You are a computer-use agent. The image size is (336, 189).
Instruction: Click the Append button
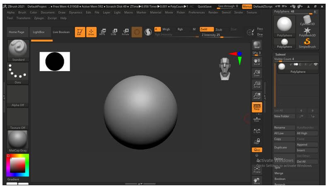pos(307,145)
